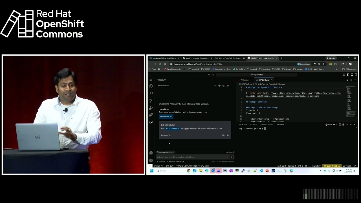This screenshot has width=361, height=203.
Task: Maximize the terminal panel with chevron
Action: [x=351, y=124]
